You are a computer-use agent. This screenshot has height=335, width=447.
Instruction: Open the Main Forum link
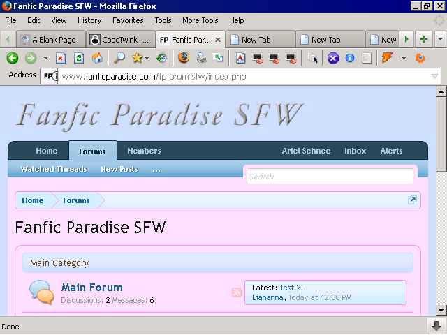(x=91, y=287)
